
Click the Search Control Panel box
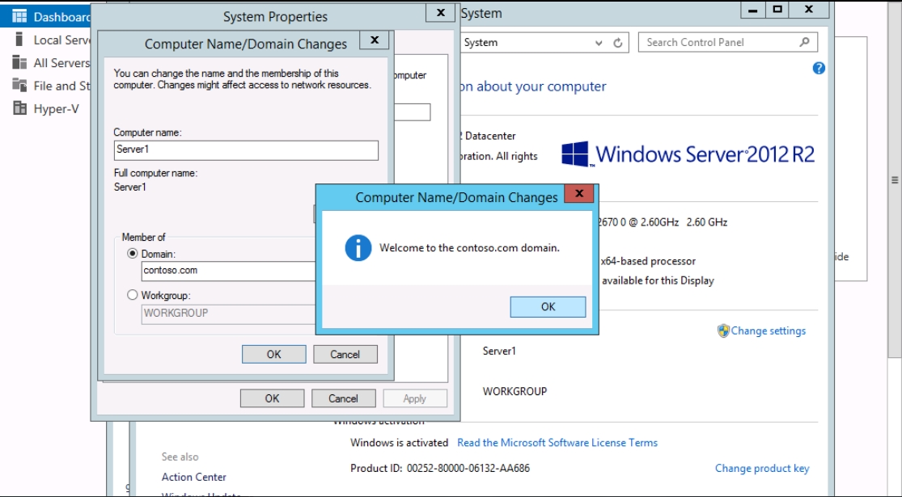point(728,43)
